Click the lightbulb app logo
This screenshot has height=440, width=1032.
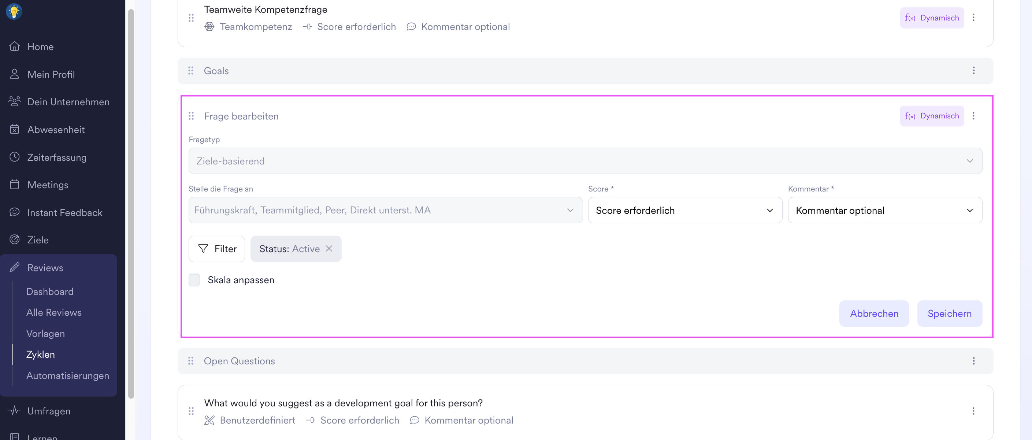tap(14, 11)
